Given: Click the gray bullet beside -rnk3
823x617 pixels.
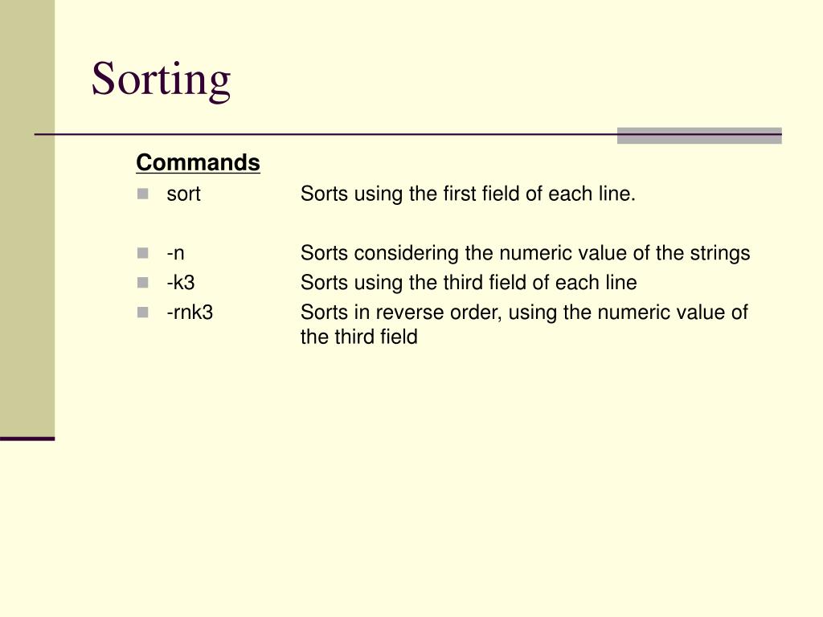Looking at the screenshot, I should pos(143,313).
